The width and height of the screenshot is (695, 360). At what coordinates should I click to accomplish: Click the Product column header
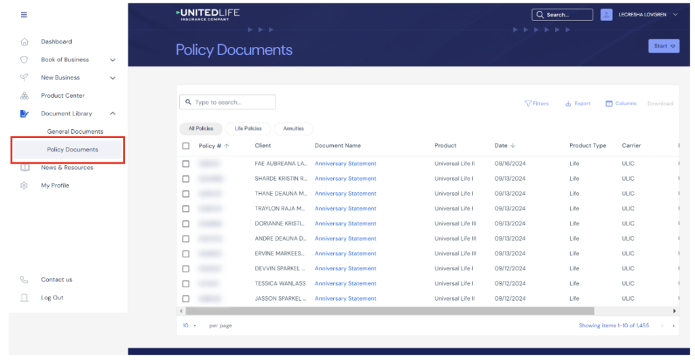click(x=445, y=146)
